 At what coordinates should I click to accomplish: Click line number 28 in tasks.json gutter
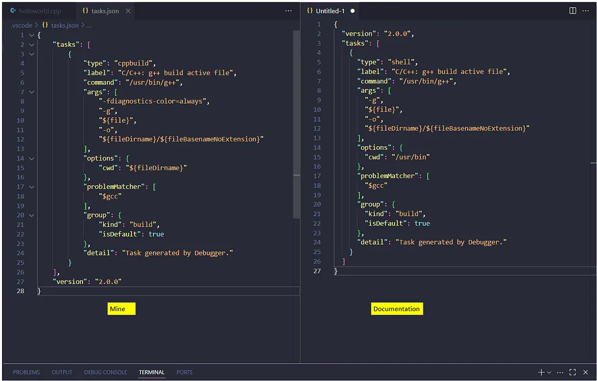(x=20, y=291)
